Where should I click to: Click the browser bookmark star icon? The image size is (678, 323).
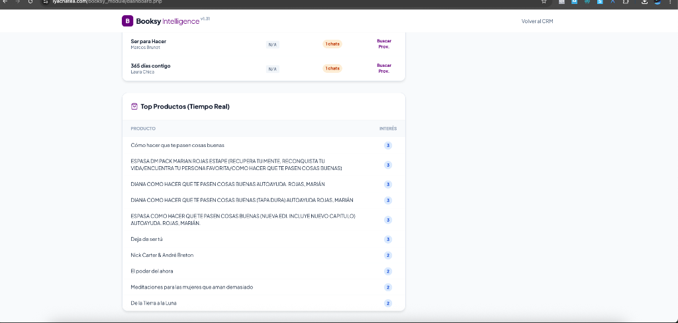coord(544,2)
